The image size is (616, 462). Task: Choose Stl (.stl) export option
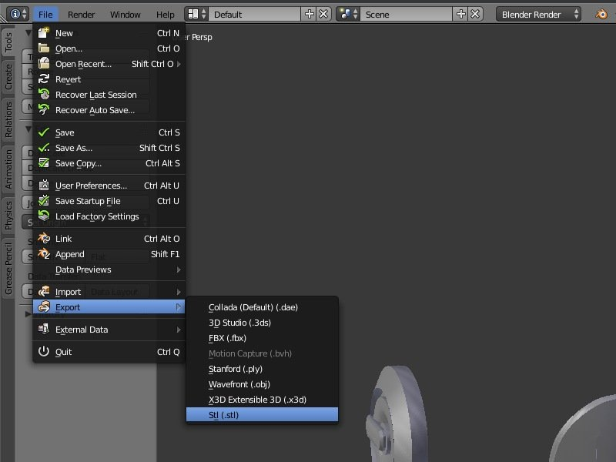(262, 414)
